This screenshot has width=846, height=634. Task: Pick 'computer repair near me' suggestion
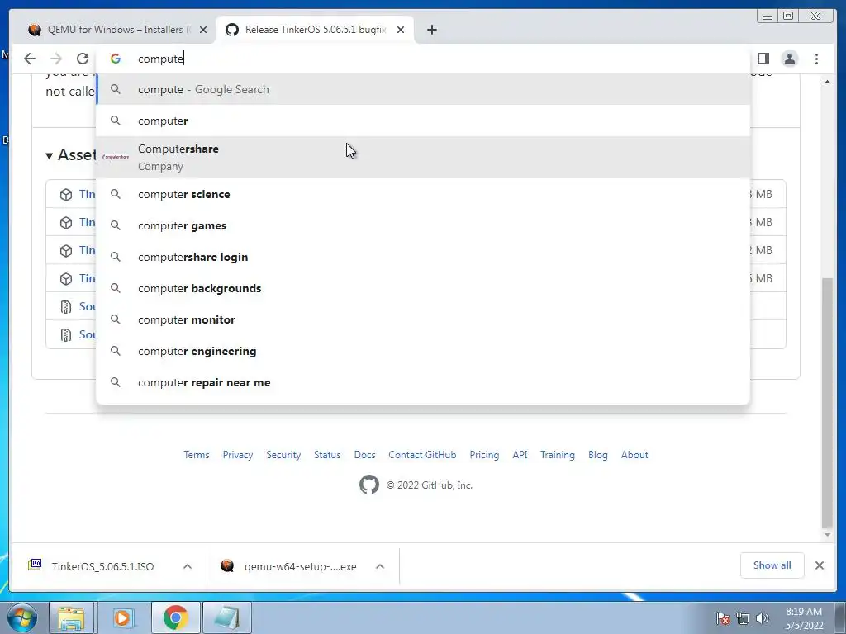point(424,382)
